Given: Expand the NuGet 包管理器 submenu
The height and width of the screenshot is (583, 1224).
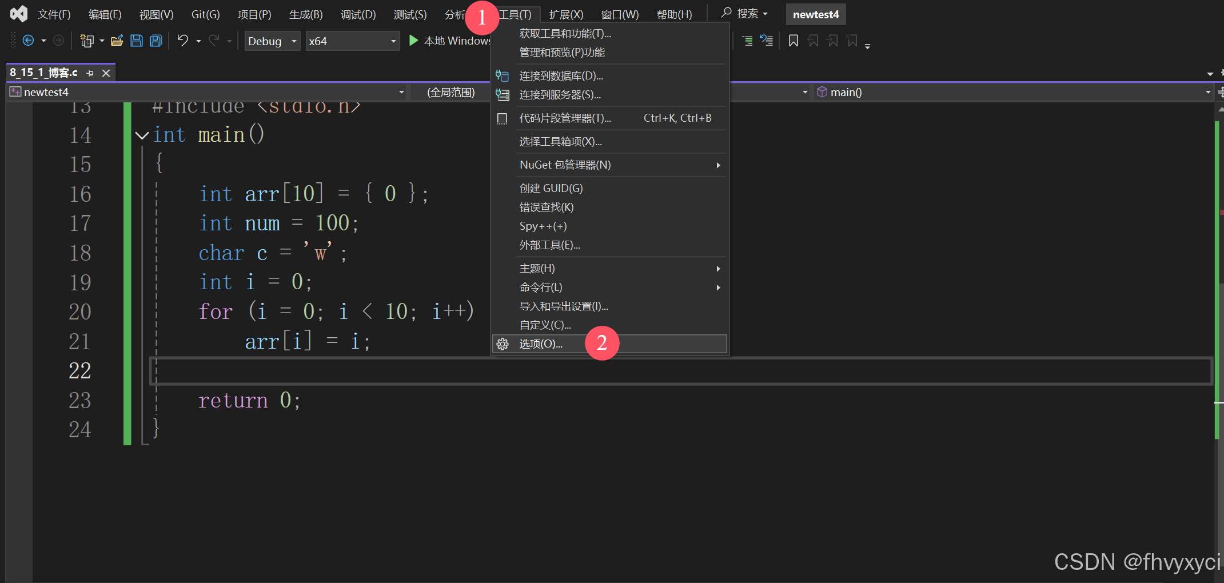Looking at the screenshot, I should [x=718, y=165].
